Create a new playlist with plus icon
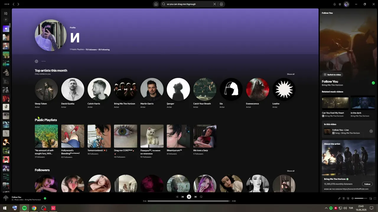Image resolution: width=378 pixels, height=212 pixels. tap(6, 20)
